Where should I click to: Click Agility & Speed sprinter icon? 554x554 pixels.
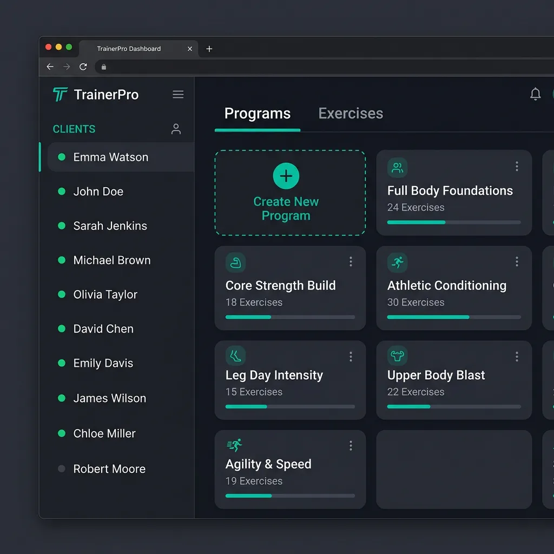click(x=235, y=445)
